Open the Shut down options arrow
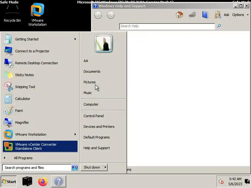 click(105, 167)
